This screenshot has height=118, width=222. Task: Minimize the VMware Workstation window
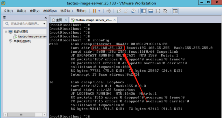coord(202,2)
